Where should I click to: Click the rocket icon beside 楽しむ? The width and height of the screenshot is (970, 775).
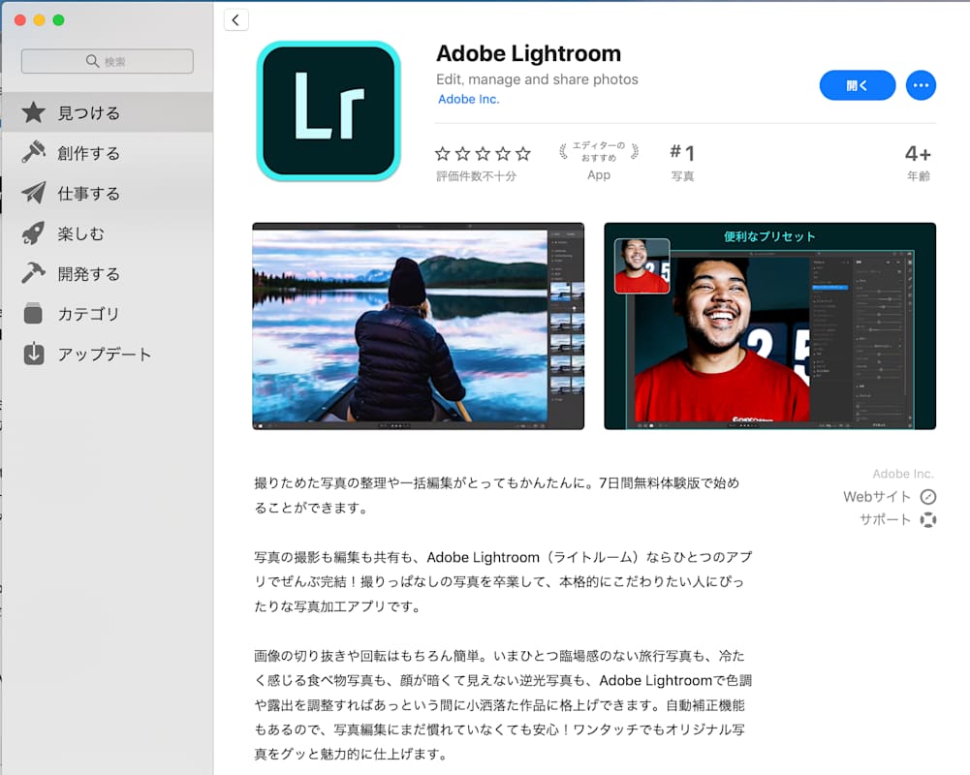33,233
